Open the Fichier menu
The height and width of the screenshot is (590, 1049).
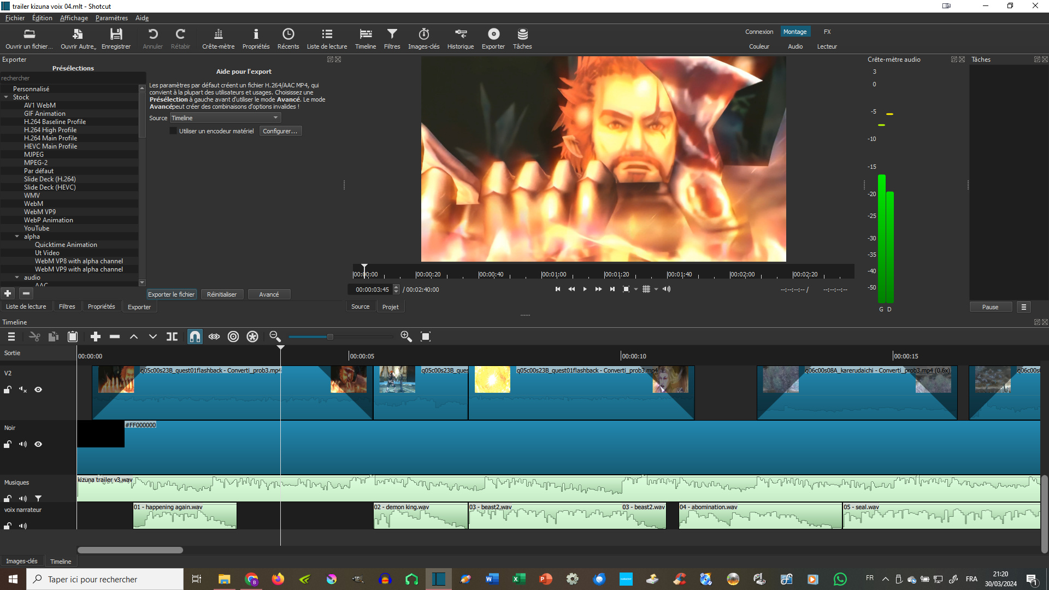point(15,18)
